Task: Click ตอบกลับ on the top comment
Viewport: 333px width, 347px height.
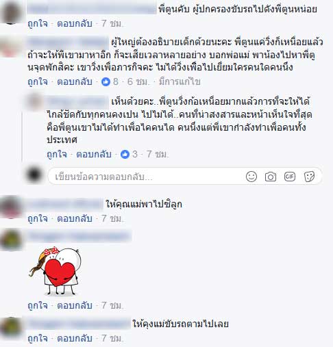Action: [x=75, y=23]
